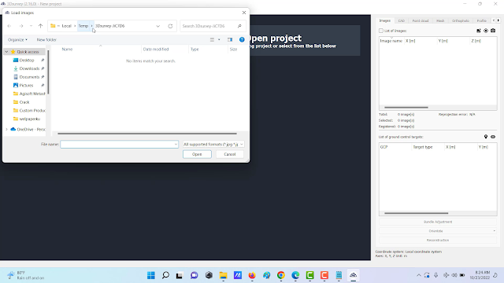
Task: Open file dialog help icon
Action: coord(242,40)
